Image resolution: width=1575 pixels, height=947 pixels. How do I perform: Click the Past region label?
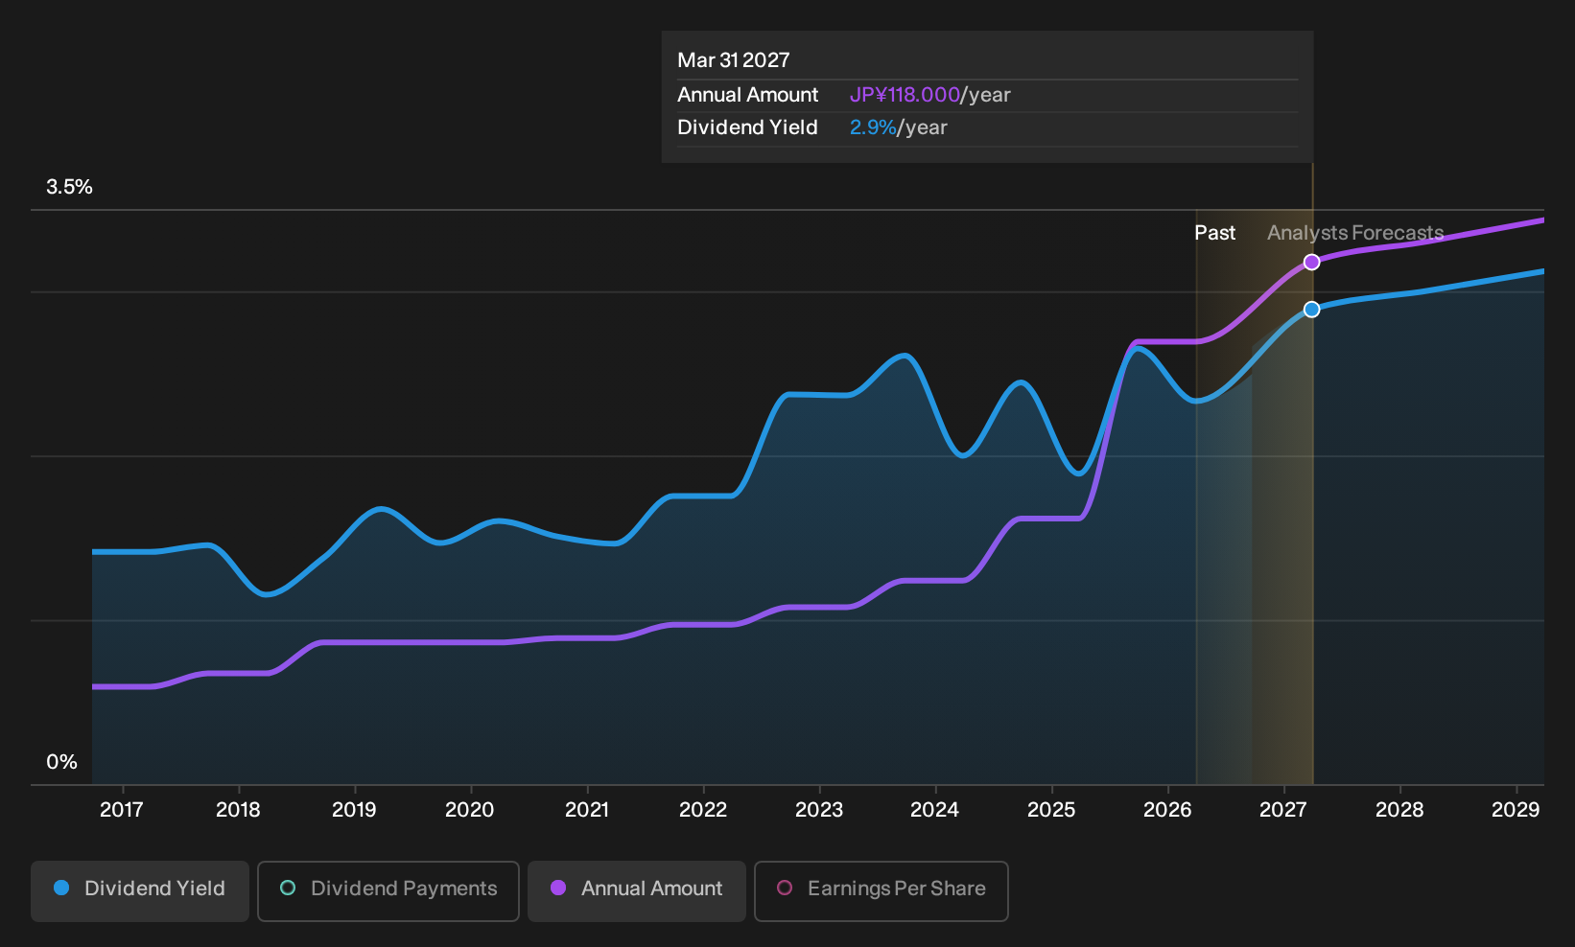pos(1214,233)
